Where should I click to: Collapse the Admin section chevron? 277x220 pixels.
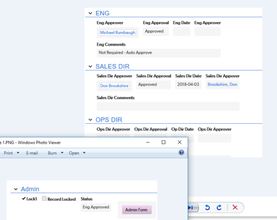pyautogui.click(x=16, y=189)
